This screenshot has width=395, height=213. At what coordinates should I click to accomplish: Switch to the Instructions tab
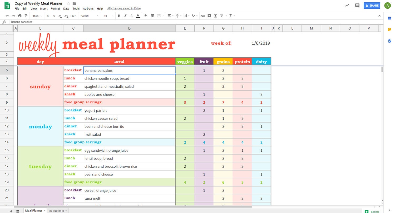(56, 211)
